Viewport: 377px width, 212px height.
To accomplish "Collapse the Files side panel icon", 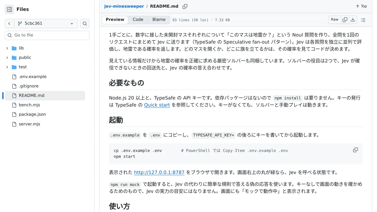I will (9, 9).
